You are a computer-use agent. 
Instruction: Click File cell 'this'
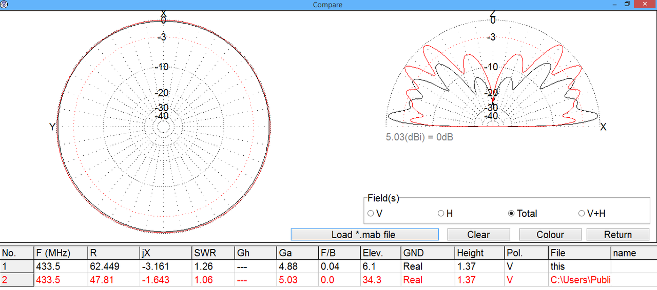[558, 266]
